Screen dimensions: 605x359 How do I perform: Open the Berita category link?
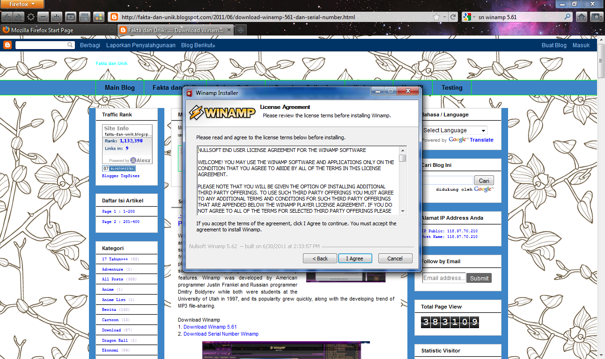tap(109, 309)
